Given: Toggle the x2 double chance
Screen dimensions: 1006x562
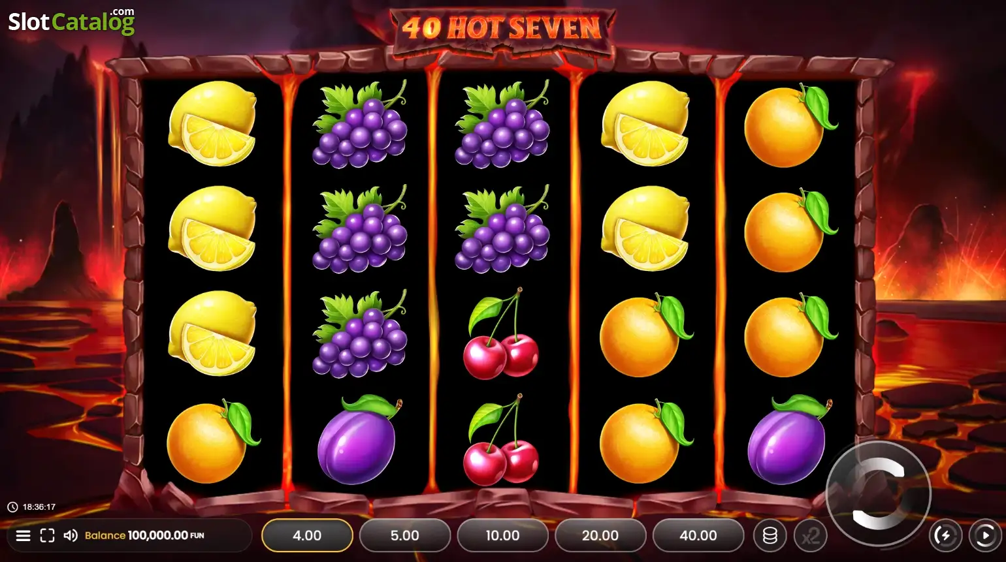Looking at the screenshot, I should tap(811, 536).
